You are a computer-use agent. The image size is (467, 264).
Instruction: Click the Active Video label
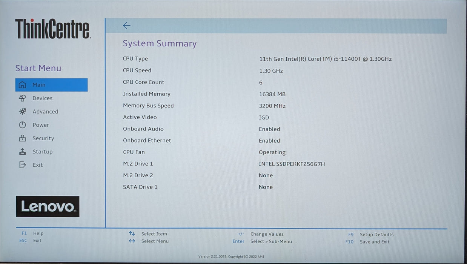tap(140, 117)
